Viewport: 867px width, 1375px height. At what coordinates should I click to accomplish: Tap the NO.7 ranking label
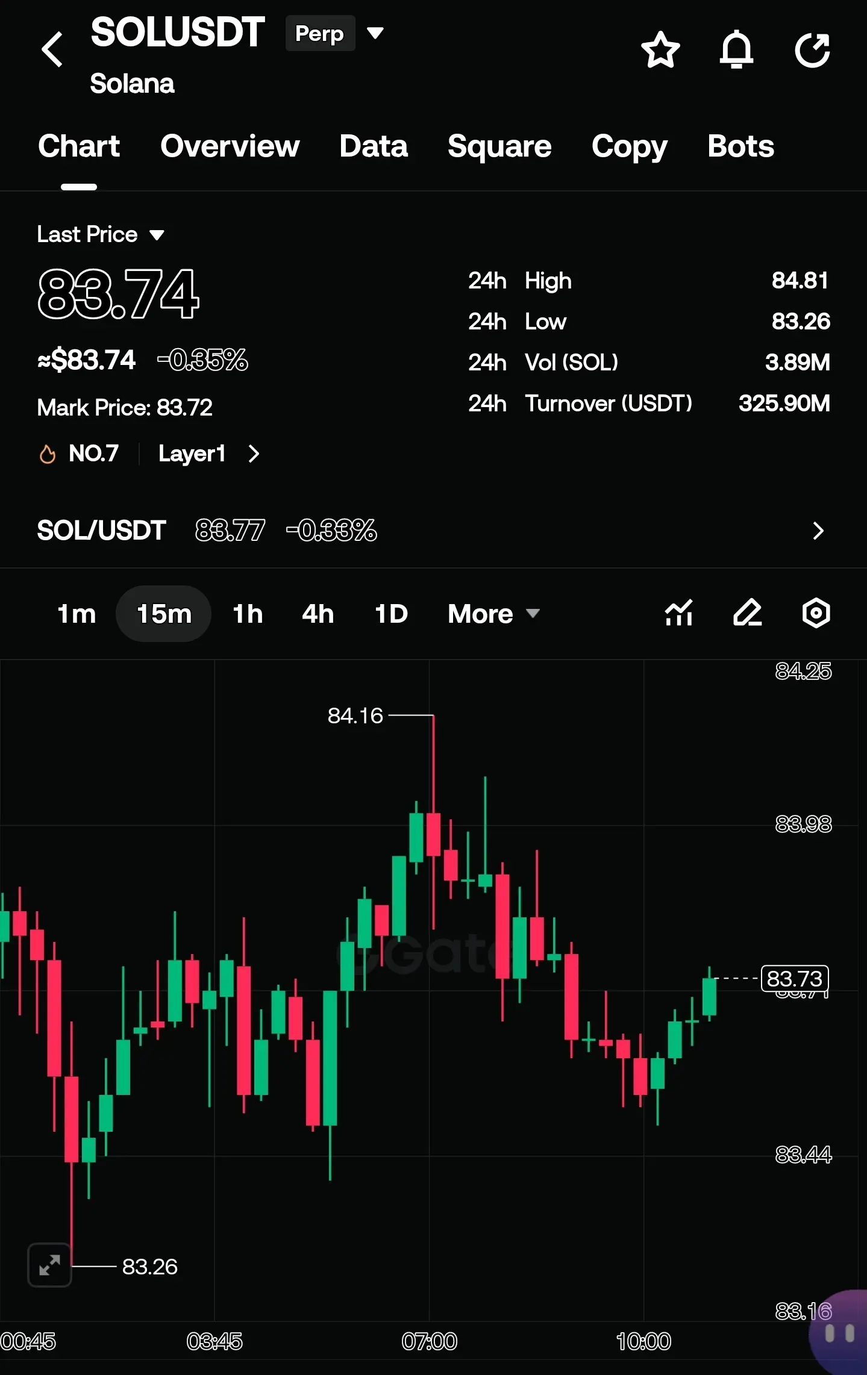pos(94,454)
